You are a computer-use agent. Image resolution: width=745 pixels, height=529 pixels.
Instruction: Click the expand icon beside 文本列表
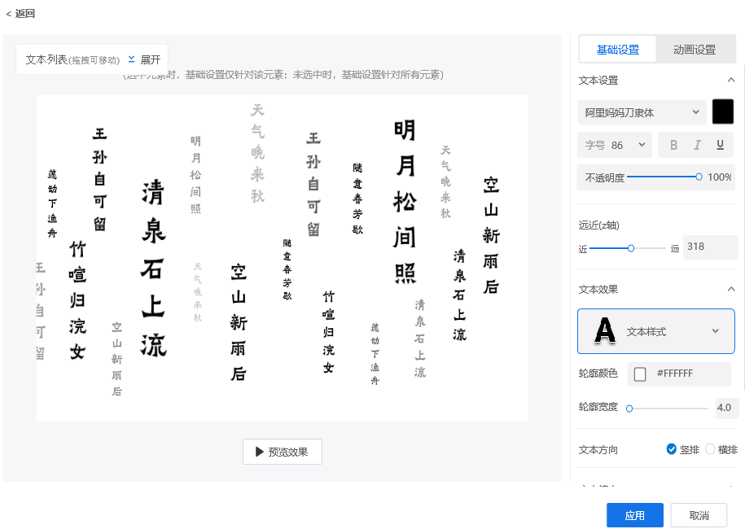(131, 59)
